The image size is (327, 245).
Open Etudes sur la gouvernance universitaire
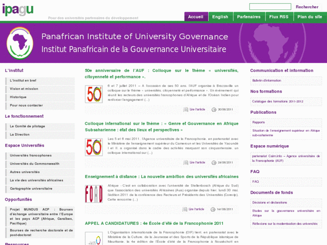(x=286, y=213)
